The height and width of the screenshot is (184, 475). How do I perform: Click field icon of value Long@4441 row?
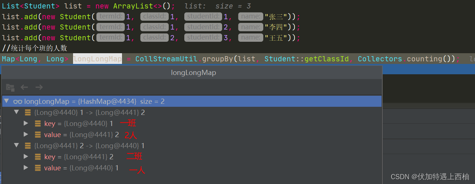point(38,134)
